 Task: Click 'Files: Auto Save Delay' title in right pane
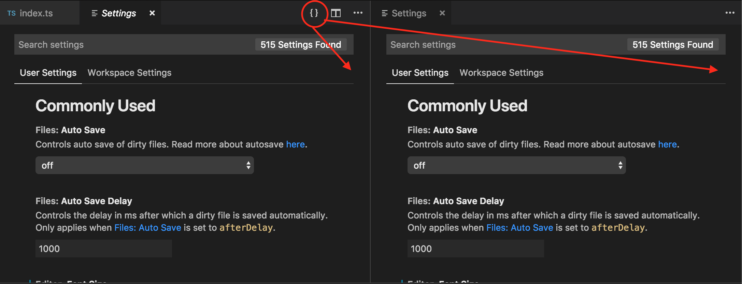pos(456,201)
